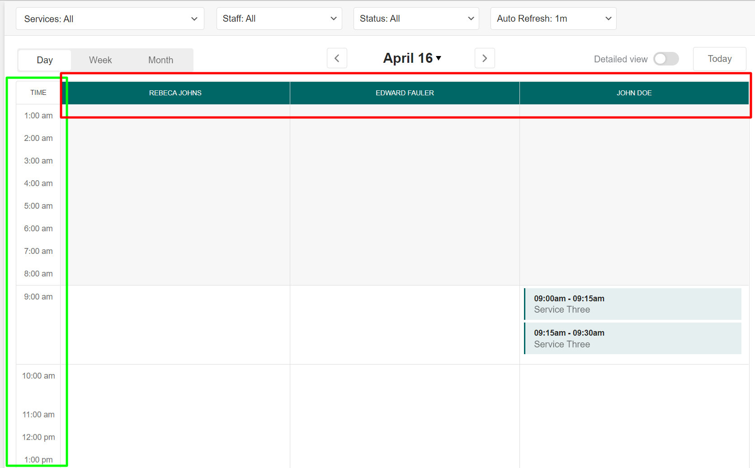
Task: Select the Day view tab
Action: [x=44, y=60]
